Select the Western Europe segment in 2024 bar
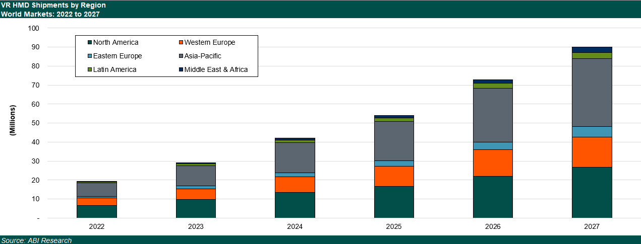The image size is (641, 244). [x=295, y=185]
